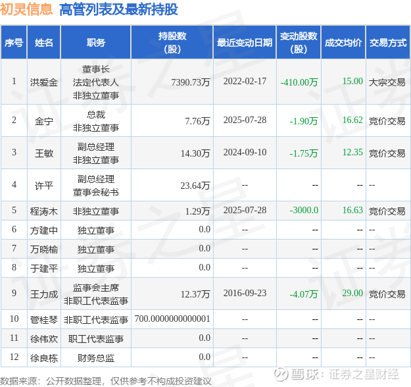
Task: Click the price 12.35
Action: (x=352, y=152)
